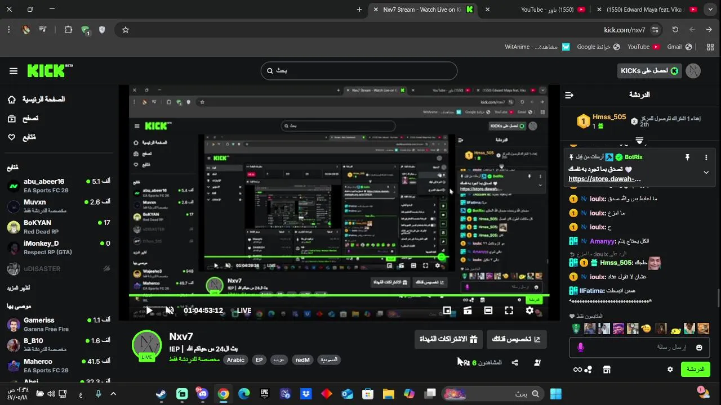
Task: Click الاشتراكات المُهداة gift subs button
Action: tap(448, 339)
